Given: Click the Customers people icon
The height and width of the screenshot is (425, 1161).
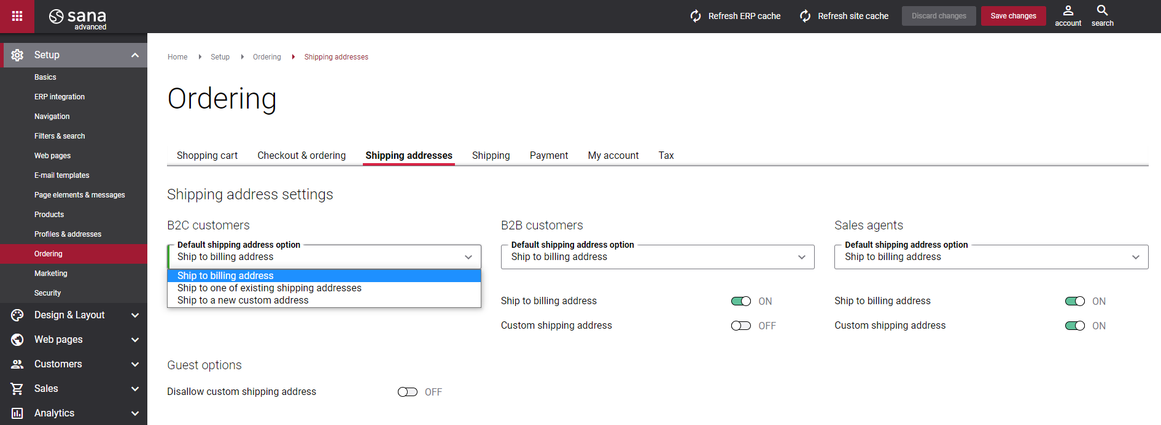Looking at the screenshot, I should pyautogui.click(x=17, y=364).
